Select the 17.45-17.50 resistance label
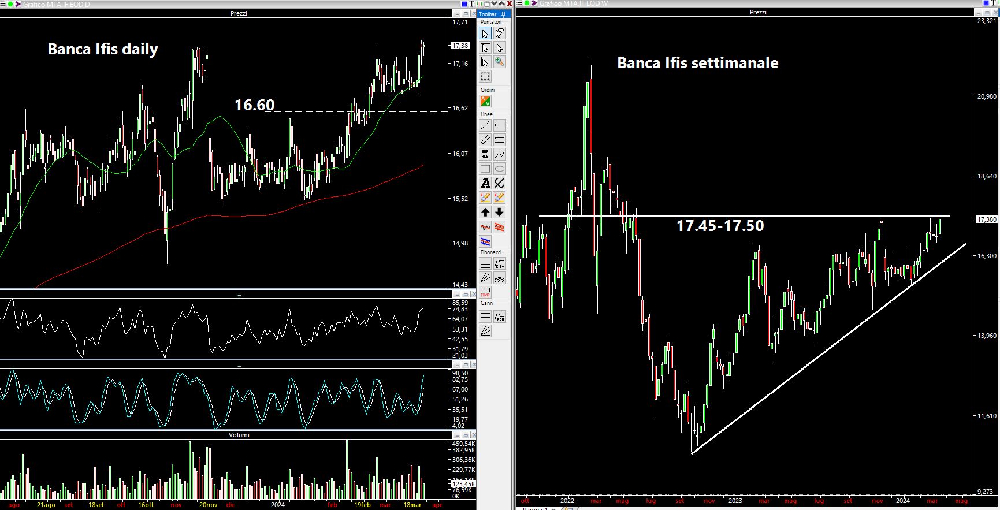1000x510 pixels. (x=720, y=225)
